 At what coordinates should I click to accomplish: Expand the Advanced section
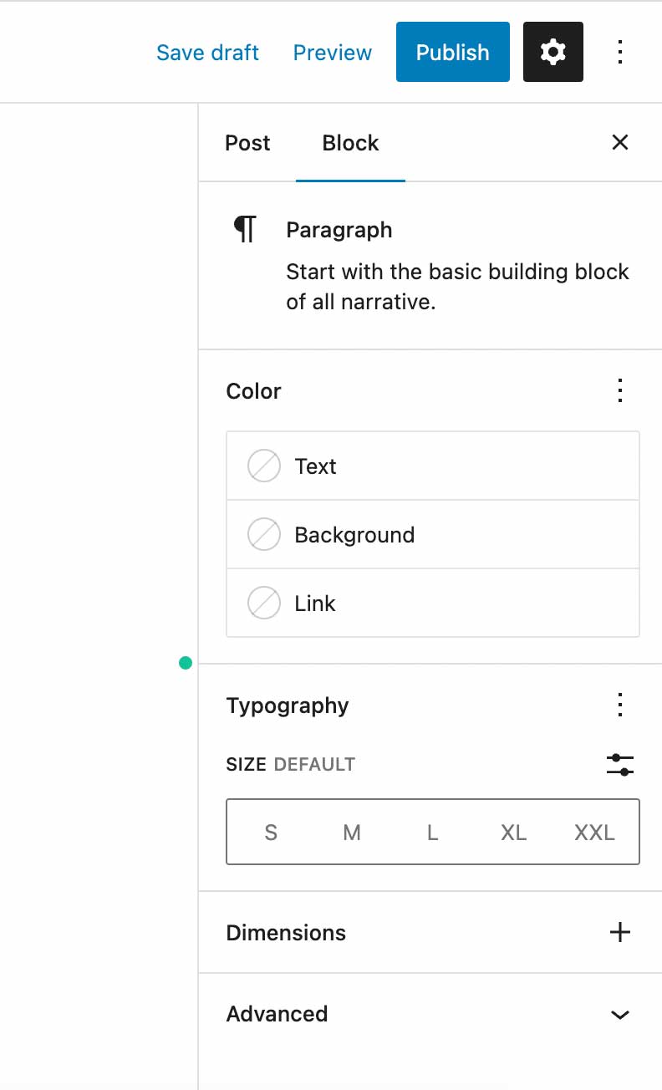620,1014
